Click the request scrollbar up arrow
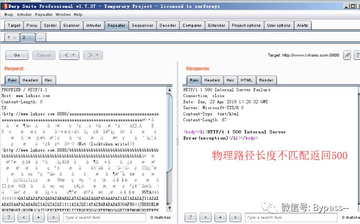 169,90
